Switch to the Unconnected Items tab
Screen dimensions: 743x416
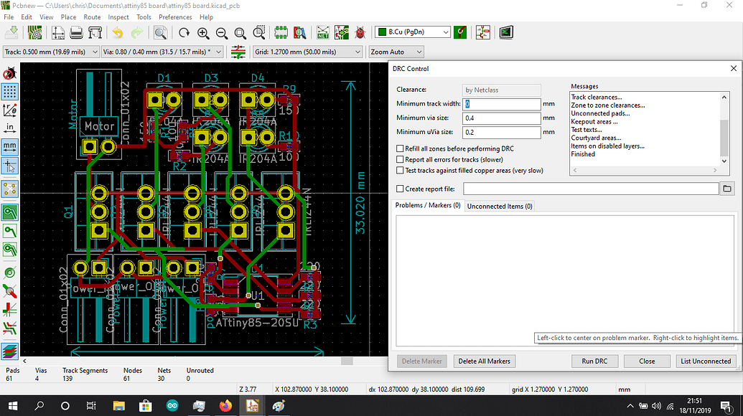click(499, 206)
